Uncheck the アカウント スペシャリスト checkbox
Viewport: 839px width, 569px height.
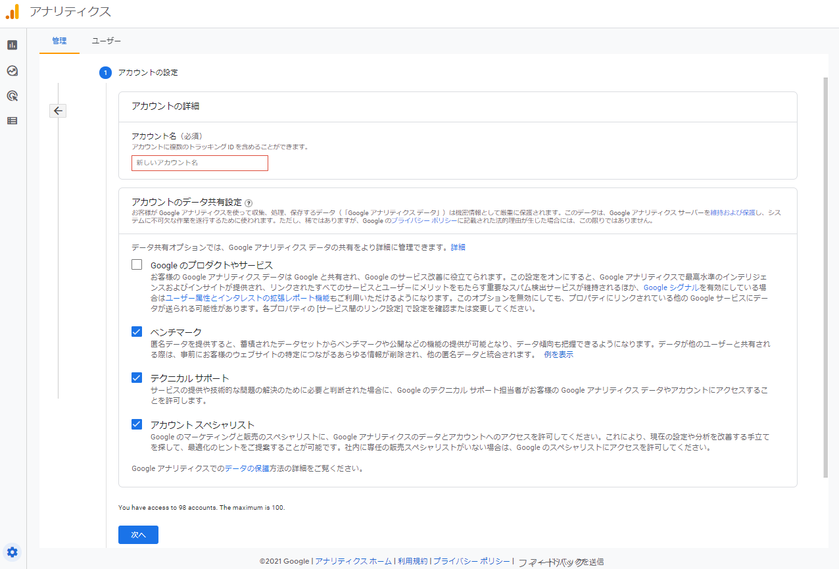137,424
